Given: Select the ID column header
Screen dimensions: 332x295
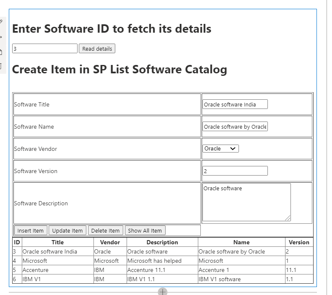Looking at the screenshot, I should coord(17,242).
